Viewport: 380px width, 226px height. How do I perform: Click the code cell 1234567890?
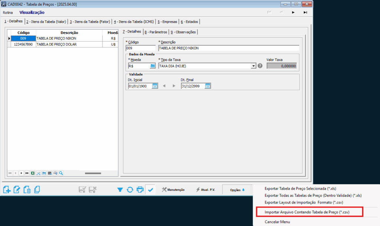(23, 44)
